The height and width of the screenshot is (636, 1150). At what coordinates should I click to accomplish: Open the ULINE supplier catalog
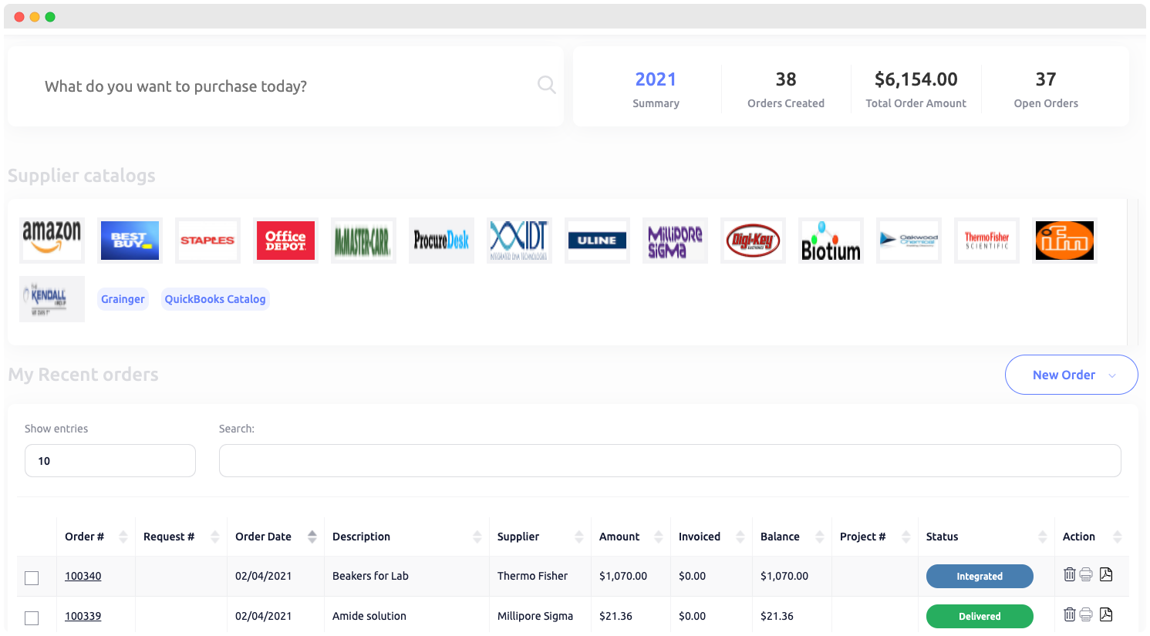point(597,241)
